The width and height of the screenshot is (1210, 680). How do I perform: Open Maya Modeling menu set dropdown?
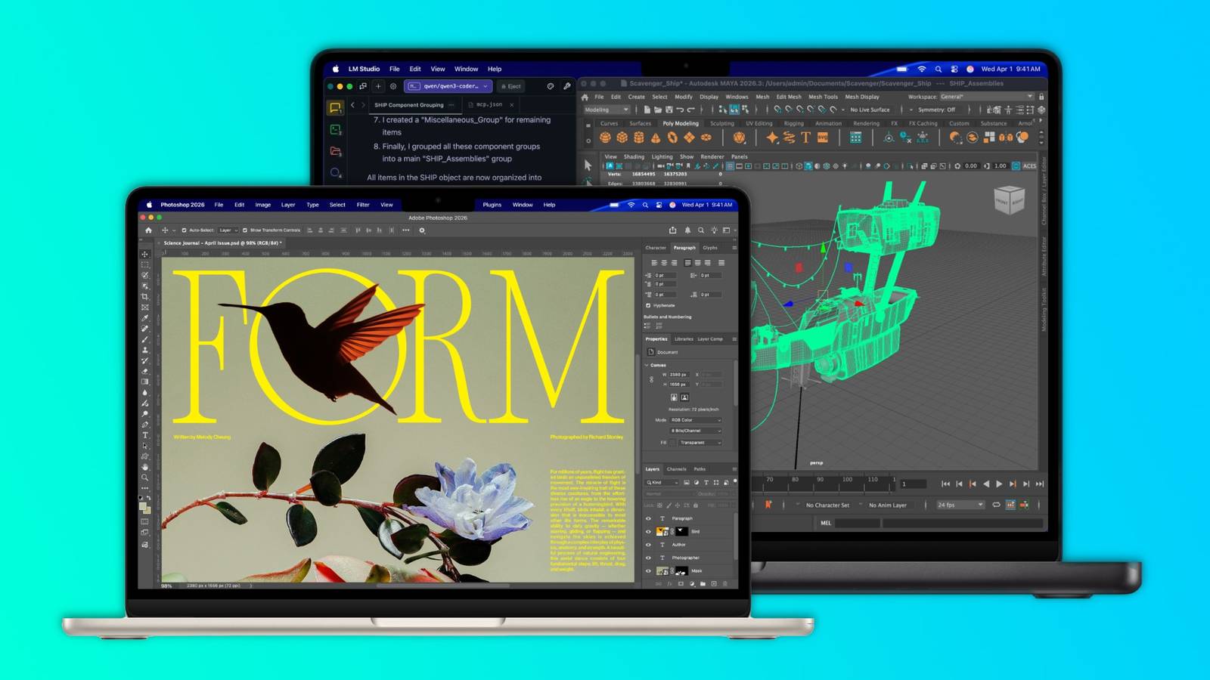[607, 110]
